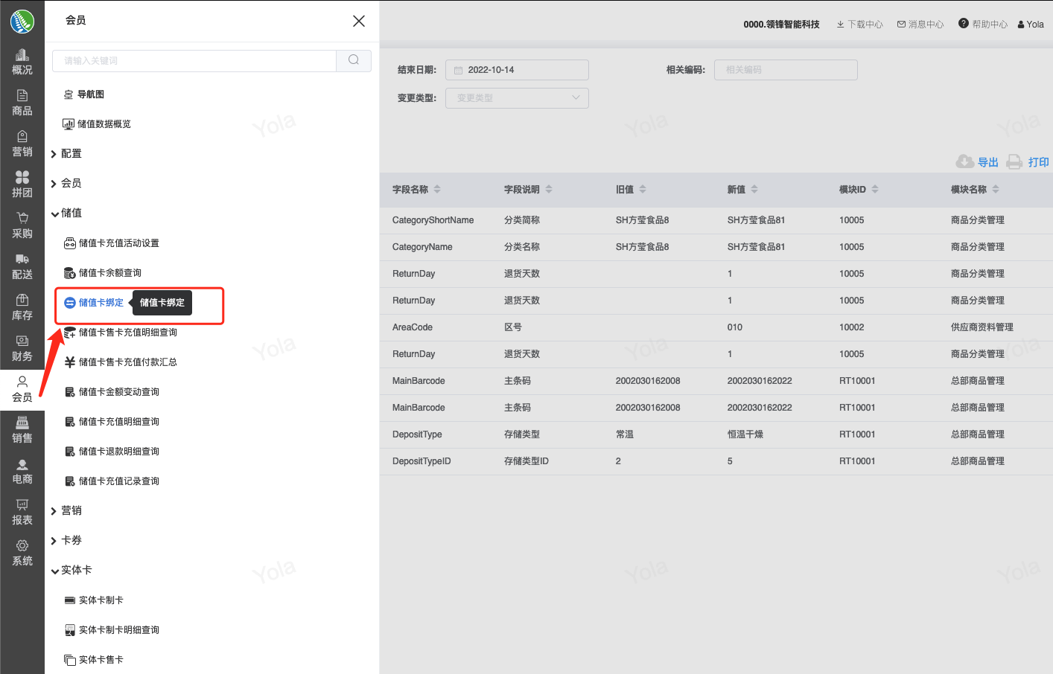Sort by 模块ID column arrows
Screen dimensions: 1053x674
click(x=875, y=189)
